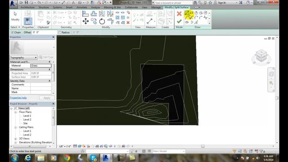This screenshot has width=288, height=162.
Task: Select the Line draw tool
Action: pos(187,13)
